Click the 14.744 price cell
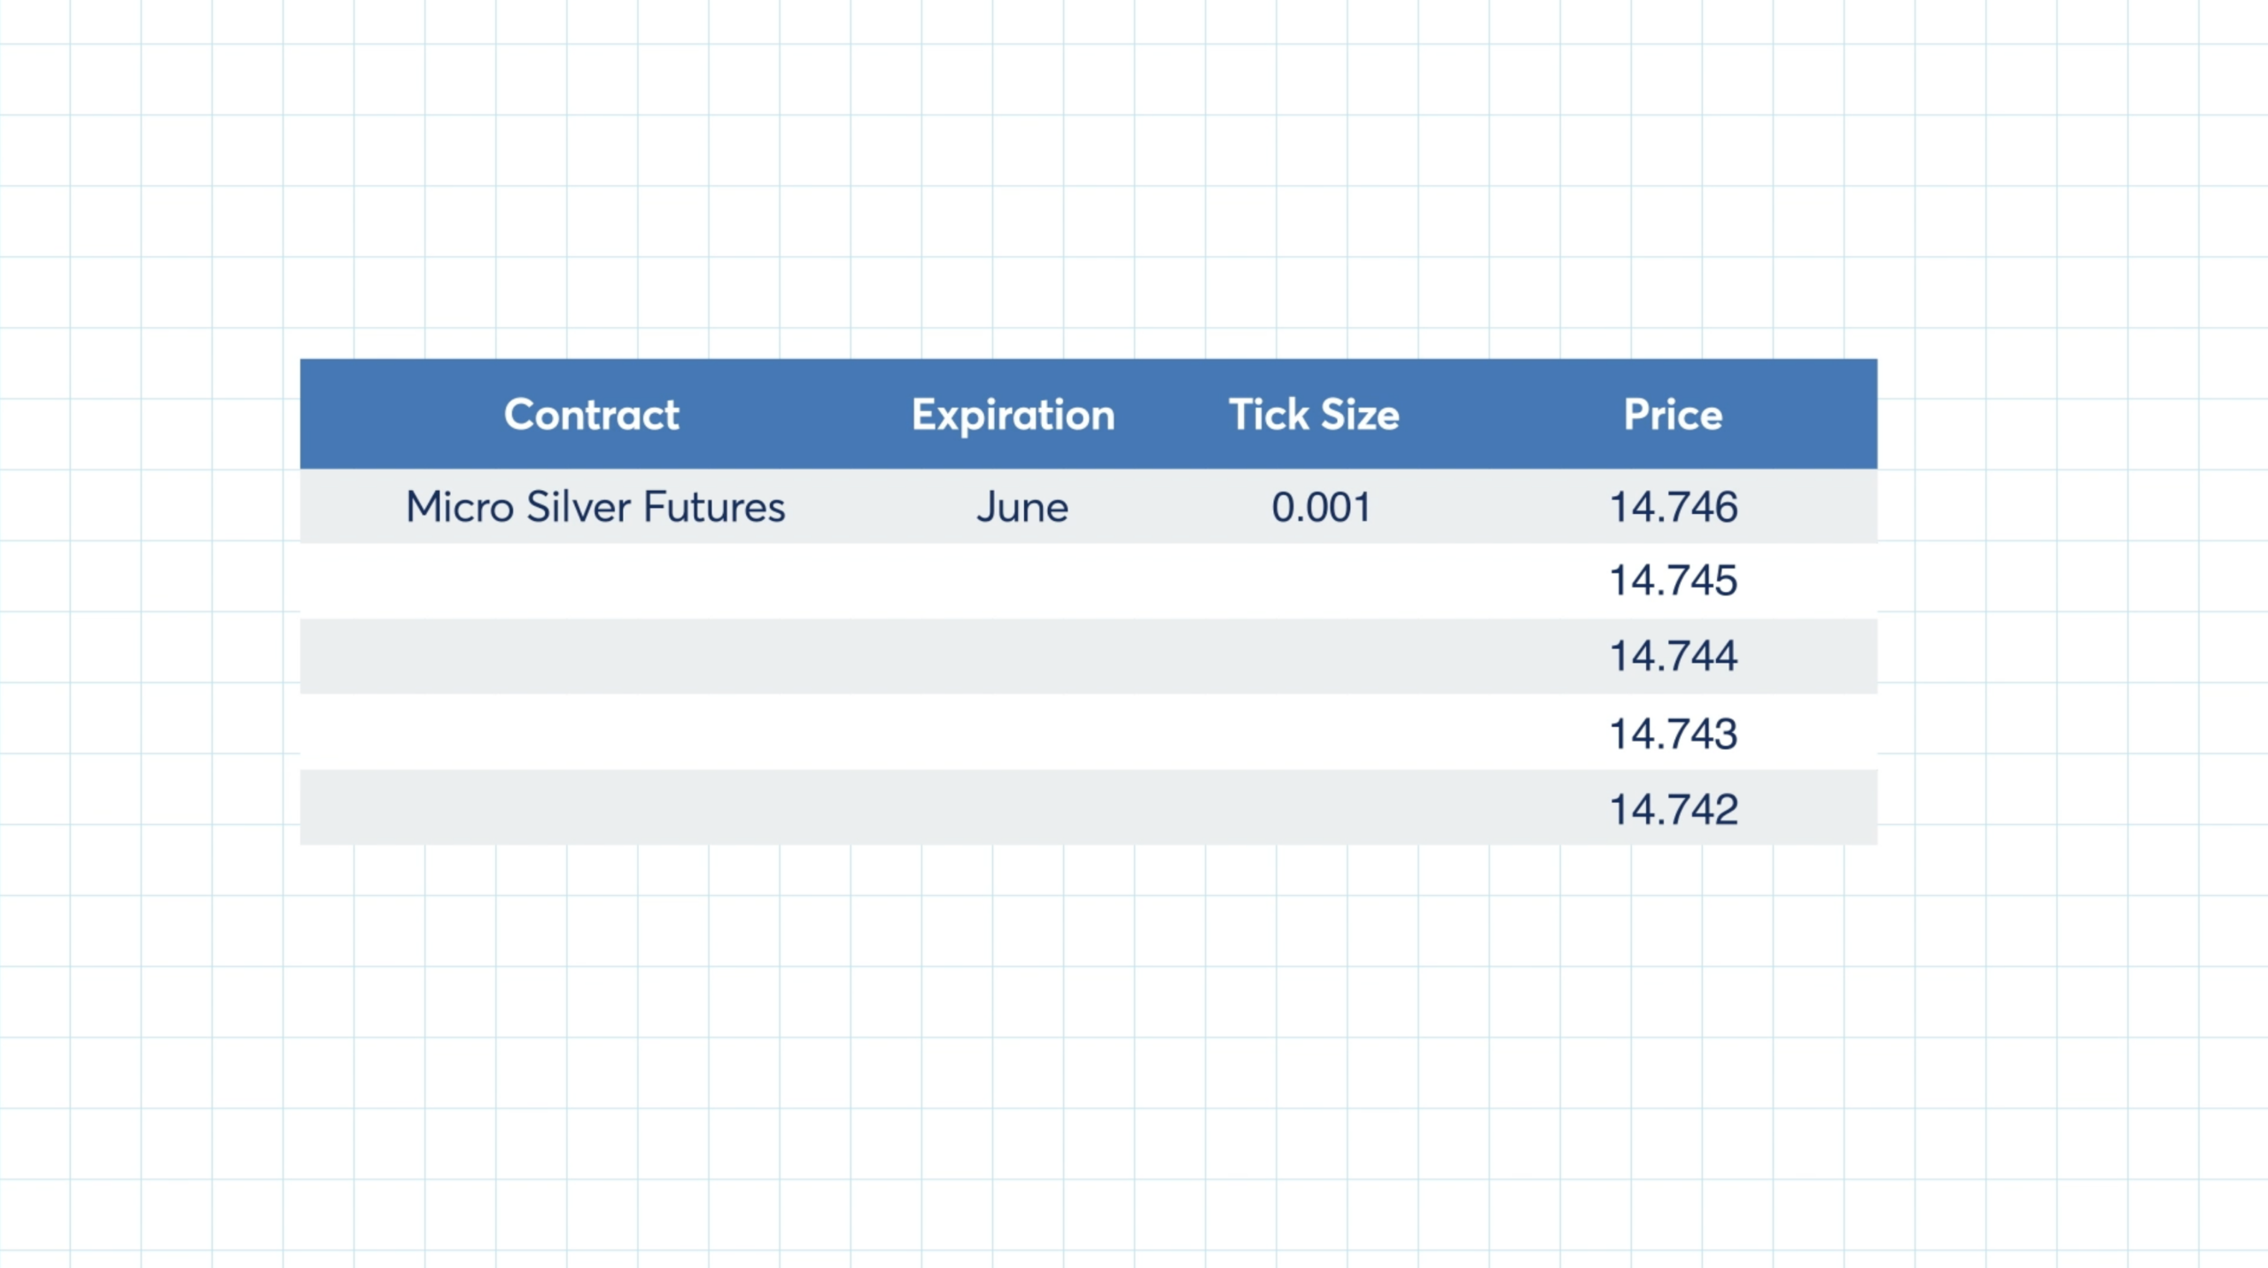Image resolution: width=2268 pixels, height=1268 pixels. pyautogui.click(x=1673, y=656)
